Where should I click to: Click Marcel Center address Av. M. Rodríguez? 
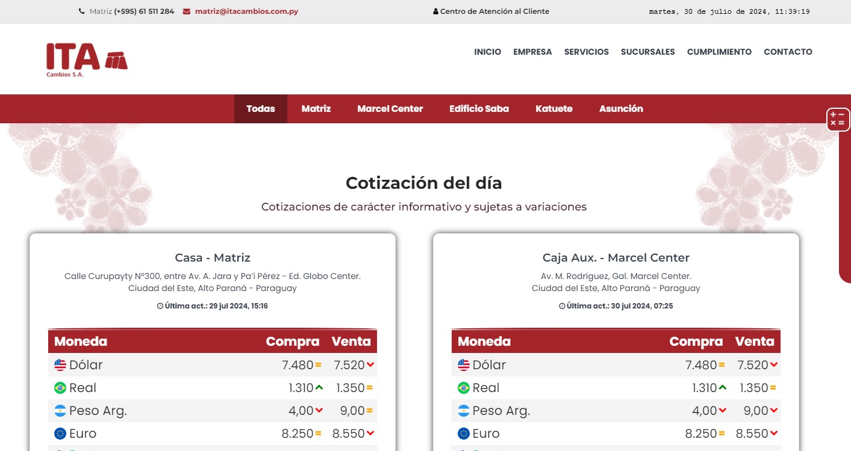(x=616, y=276)
